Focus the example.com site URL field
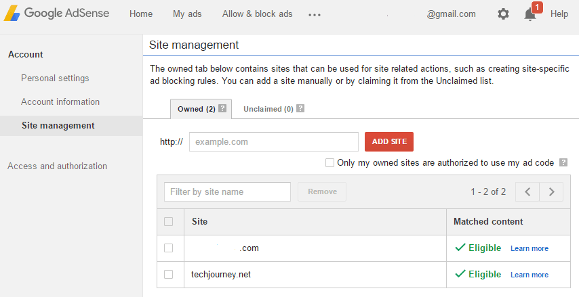Viewport: 579px width, 297px height. [x=274, y=141]
